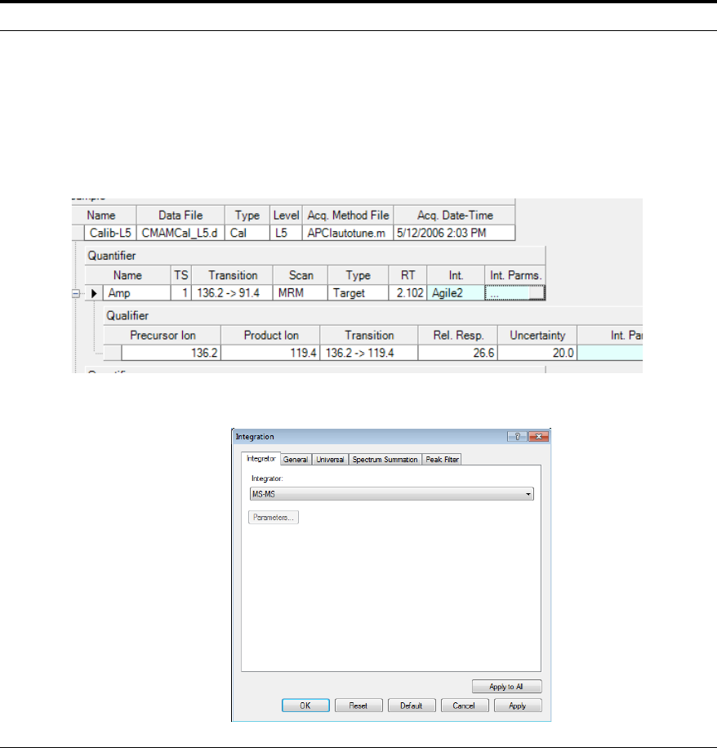Click the Apply button
Image resolution: width=717 pixels, height=748 pixels.
coord(518,706)
